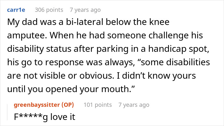Collapse the reply thread using the vertical line
This screenshot has height=126, width=224.
(7, 112)
